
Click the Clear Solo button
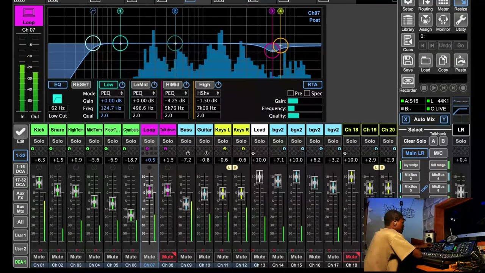(x=415, y=141)
